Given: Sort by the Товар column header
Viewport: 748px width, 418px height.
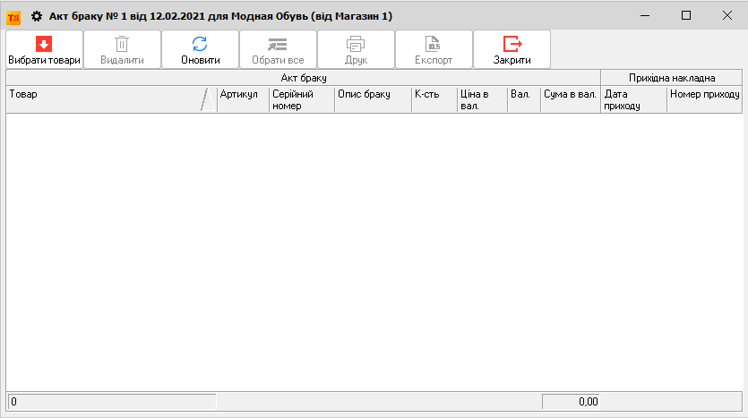Looking at the screenshot, I should coord(103,99).
